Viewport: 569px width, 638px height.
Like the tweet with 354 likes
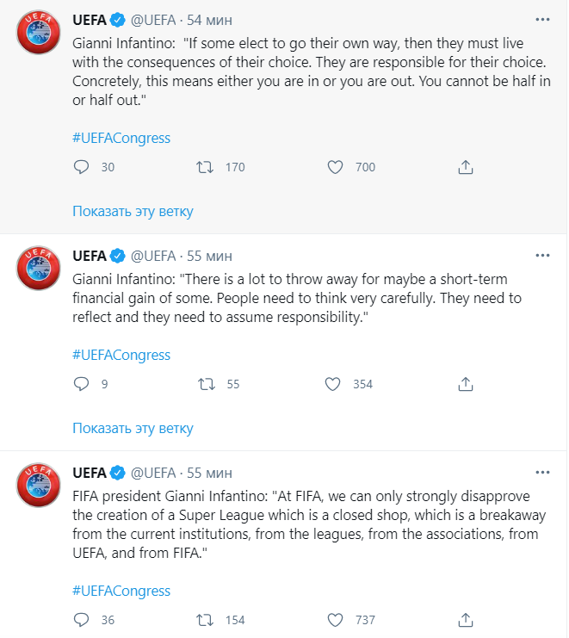(333, 384)
